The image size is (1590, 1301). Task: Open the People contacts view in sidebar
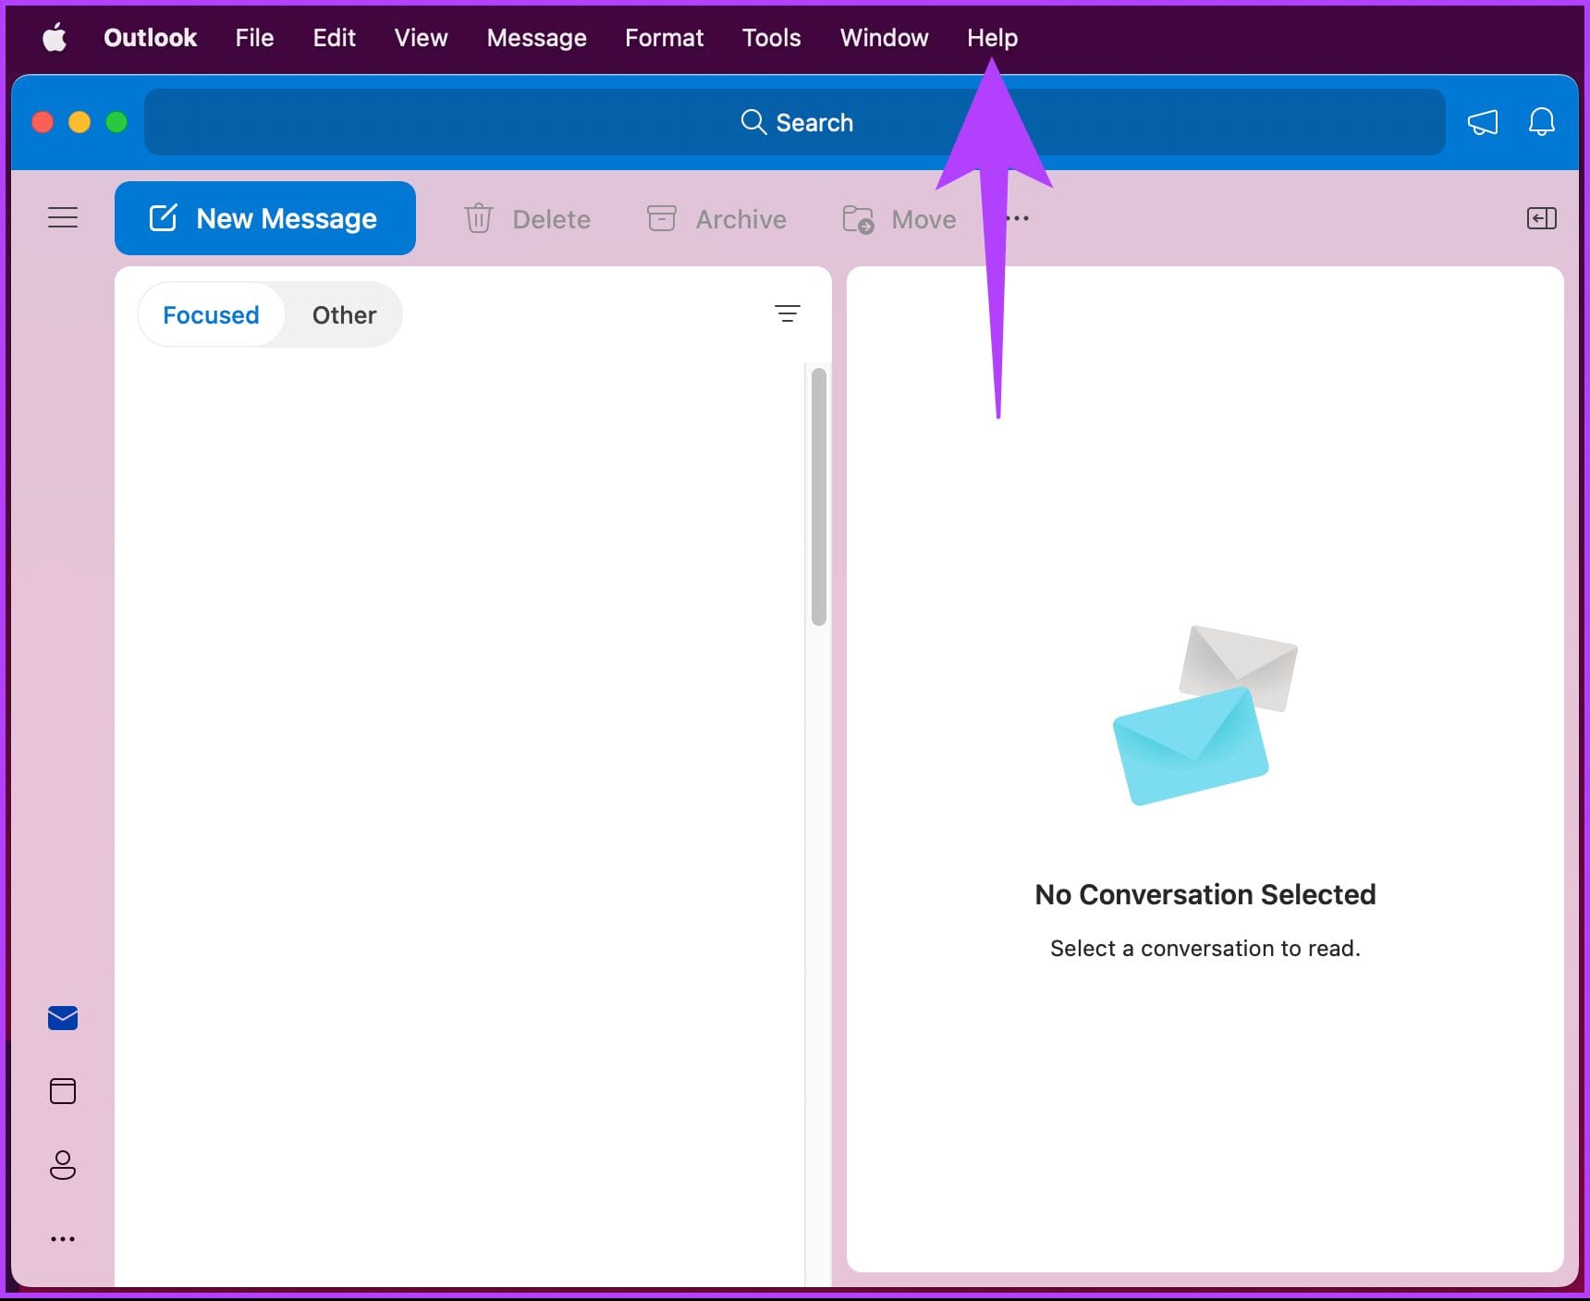pyautogui.click(x=63, y=1165)
